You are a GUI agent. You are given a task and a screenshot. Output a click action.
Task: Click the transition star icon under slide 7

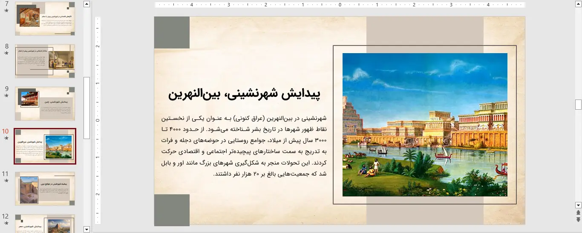click(x=6, y=11)
